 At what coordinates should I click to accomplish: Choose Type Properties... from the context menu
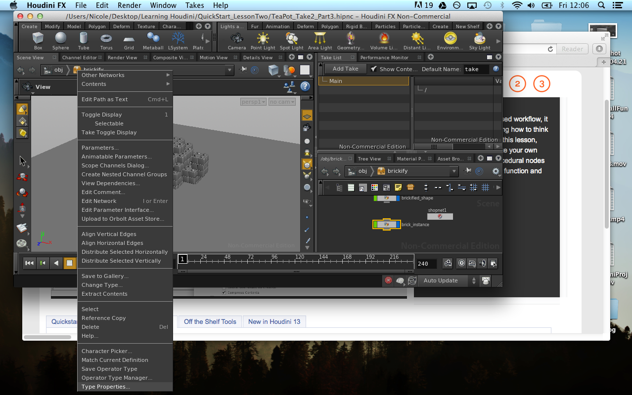click(x=125, y=387)
